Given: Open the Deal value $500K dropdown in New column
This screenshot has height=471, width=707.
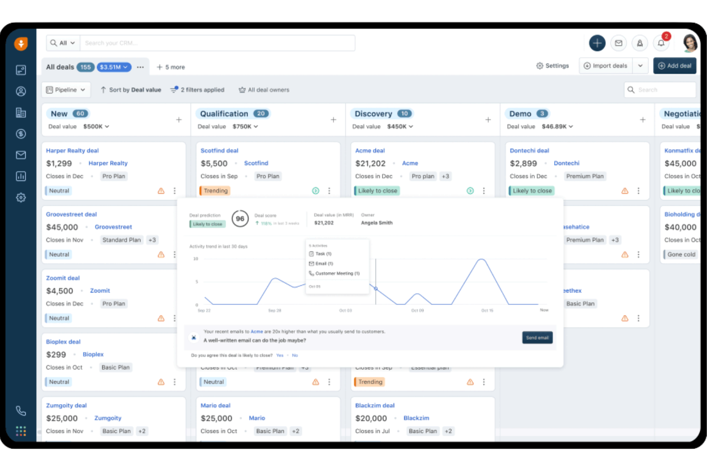Looking at the screenshot, I should tap(96, 126).
